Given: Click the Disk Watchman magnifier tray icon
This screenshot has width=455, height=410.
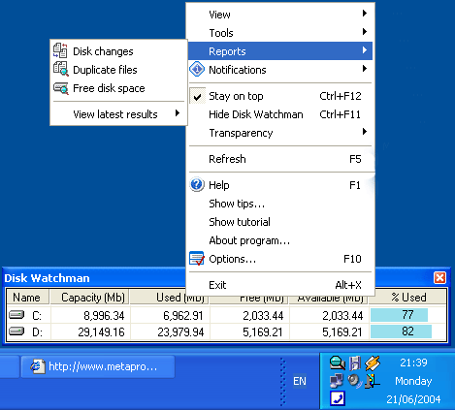Looking at the screenshot, I should point(338,363).
